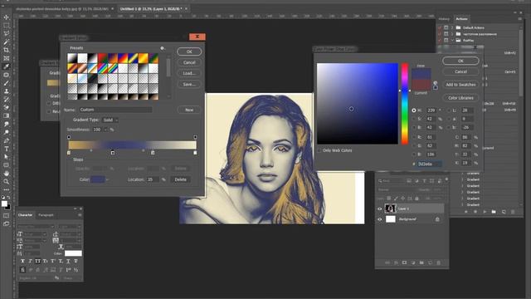531x299 pixels.
Task: Select the R (red) radio button
Action: tap(414, 137)
